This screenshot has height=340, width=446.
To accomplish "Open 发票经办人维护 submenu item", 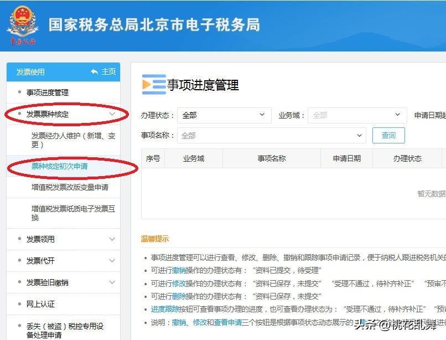I will (x=73, y=140).
